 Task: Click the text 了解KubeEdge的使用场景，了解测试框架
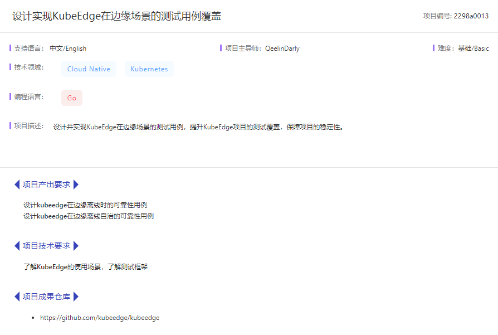tap(85, 266)
